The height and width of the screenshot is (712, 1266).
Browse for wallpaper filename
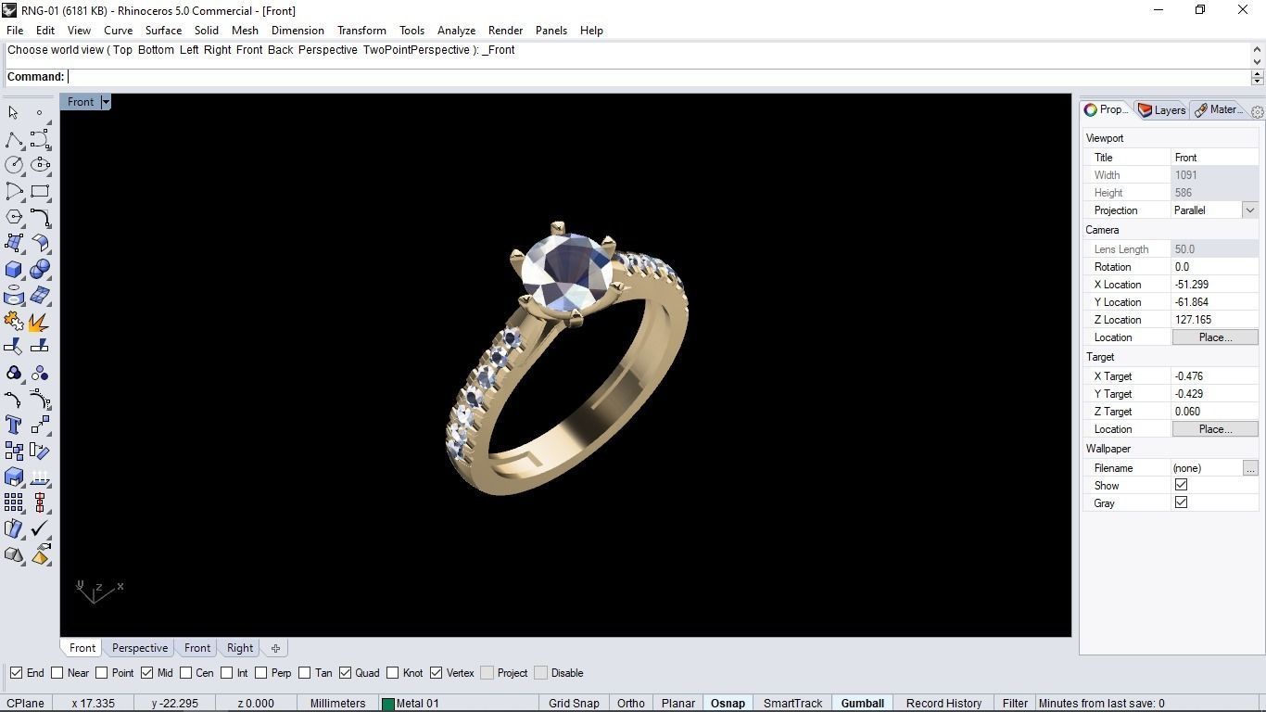point(1250,468)
